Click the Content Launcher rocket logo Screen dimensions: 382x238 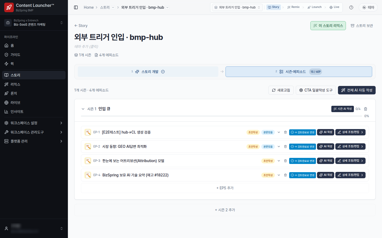pos(9,7)
